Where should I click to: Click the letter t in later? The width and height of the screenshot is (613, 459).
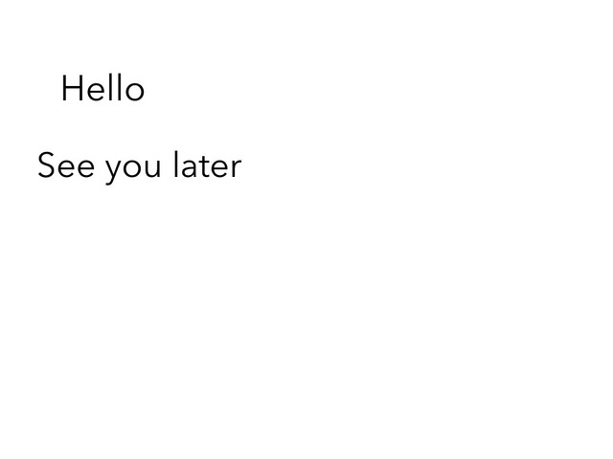202,166
